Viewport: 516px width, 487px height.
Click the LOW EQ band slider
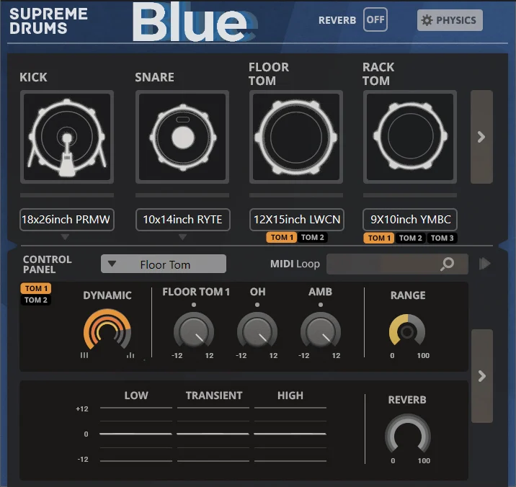click(136, 434)
